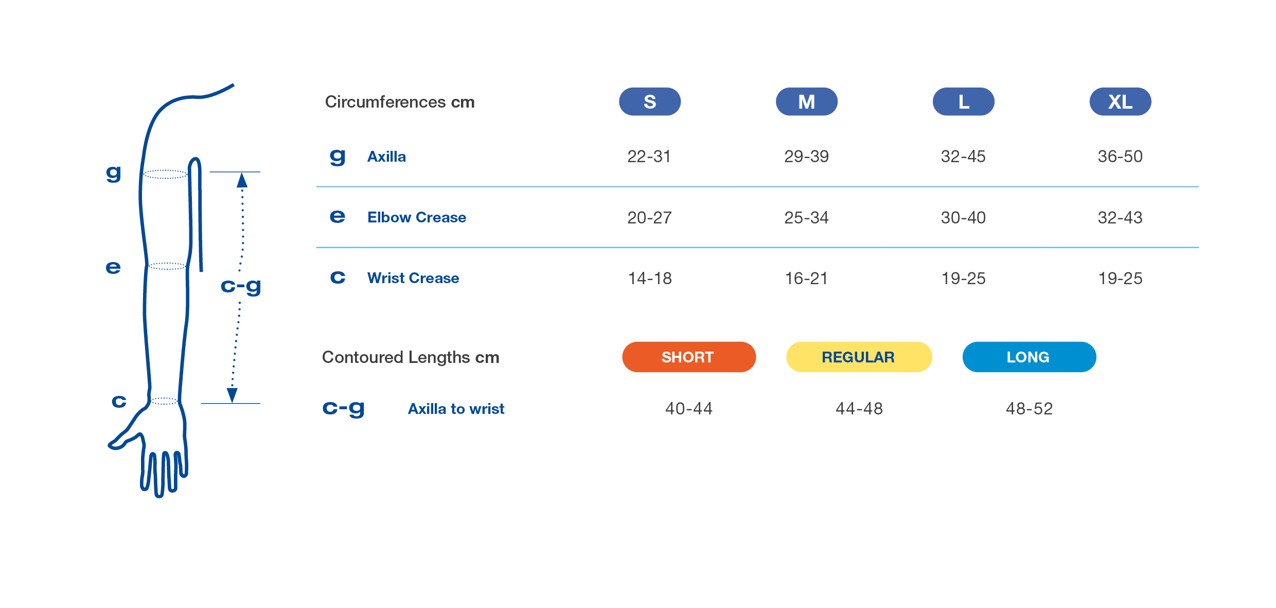
Task: Click the c-g icon beside Axilla to wrist
Action: click(x=343, y=409)
